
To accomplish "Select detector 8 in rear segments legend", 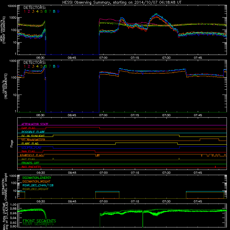I will [x=54, y=66].
